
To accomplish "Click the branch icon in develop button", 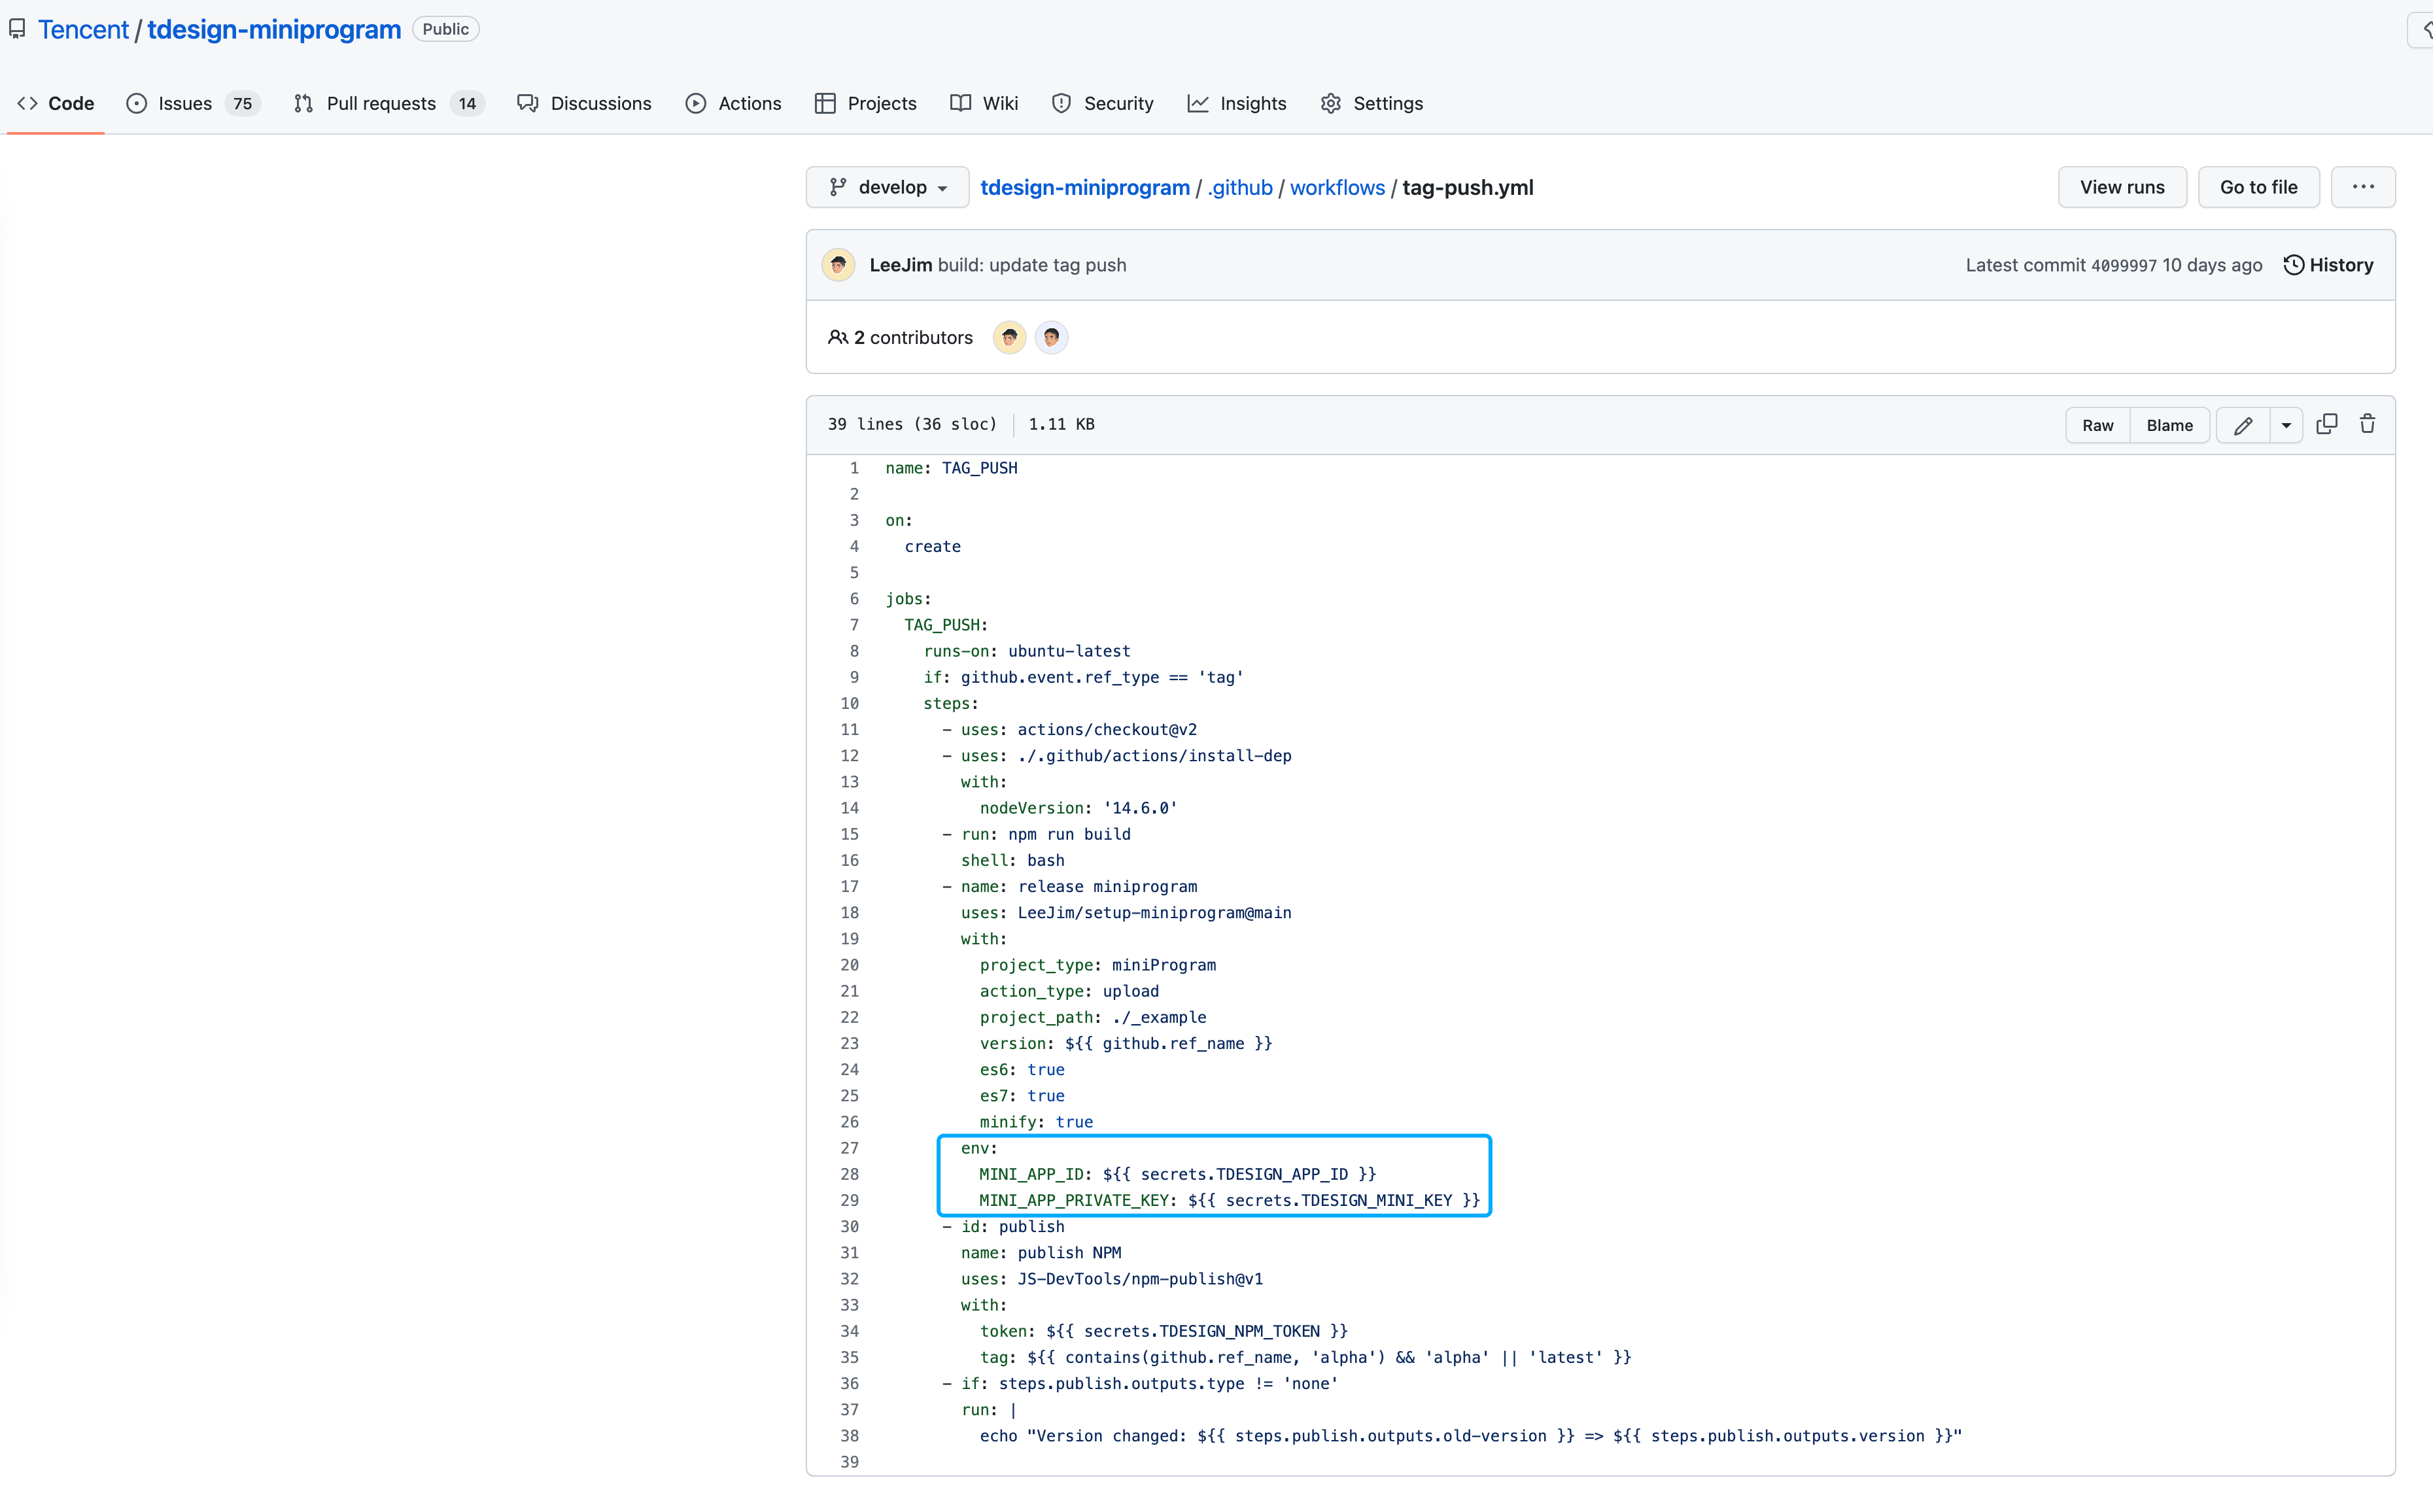I will pos(838,187).
